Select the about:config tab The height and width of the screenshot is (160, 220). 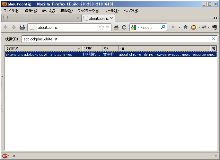point(98,18)
